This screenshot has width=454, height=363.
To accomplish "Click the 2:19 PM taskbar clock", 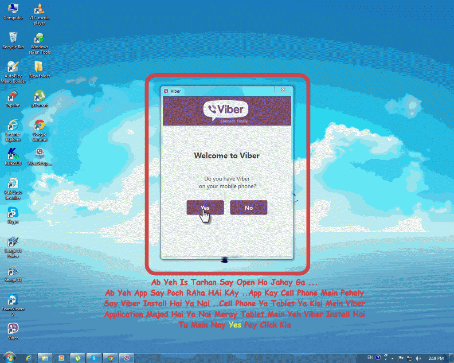I will pyautogui.click(x=436, y=359).
